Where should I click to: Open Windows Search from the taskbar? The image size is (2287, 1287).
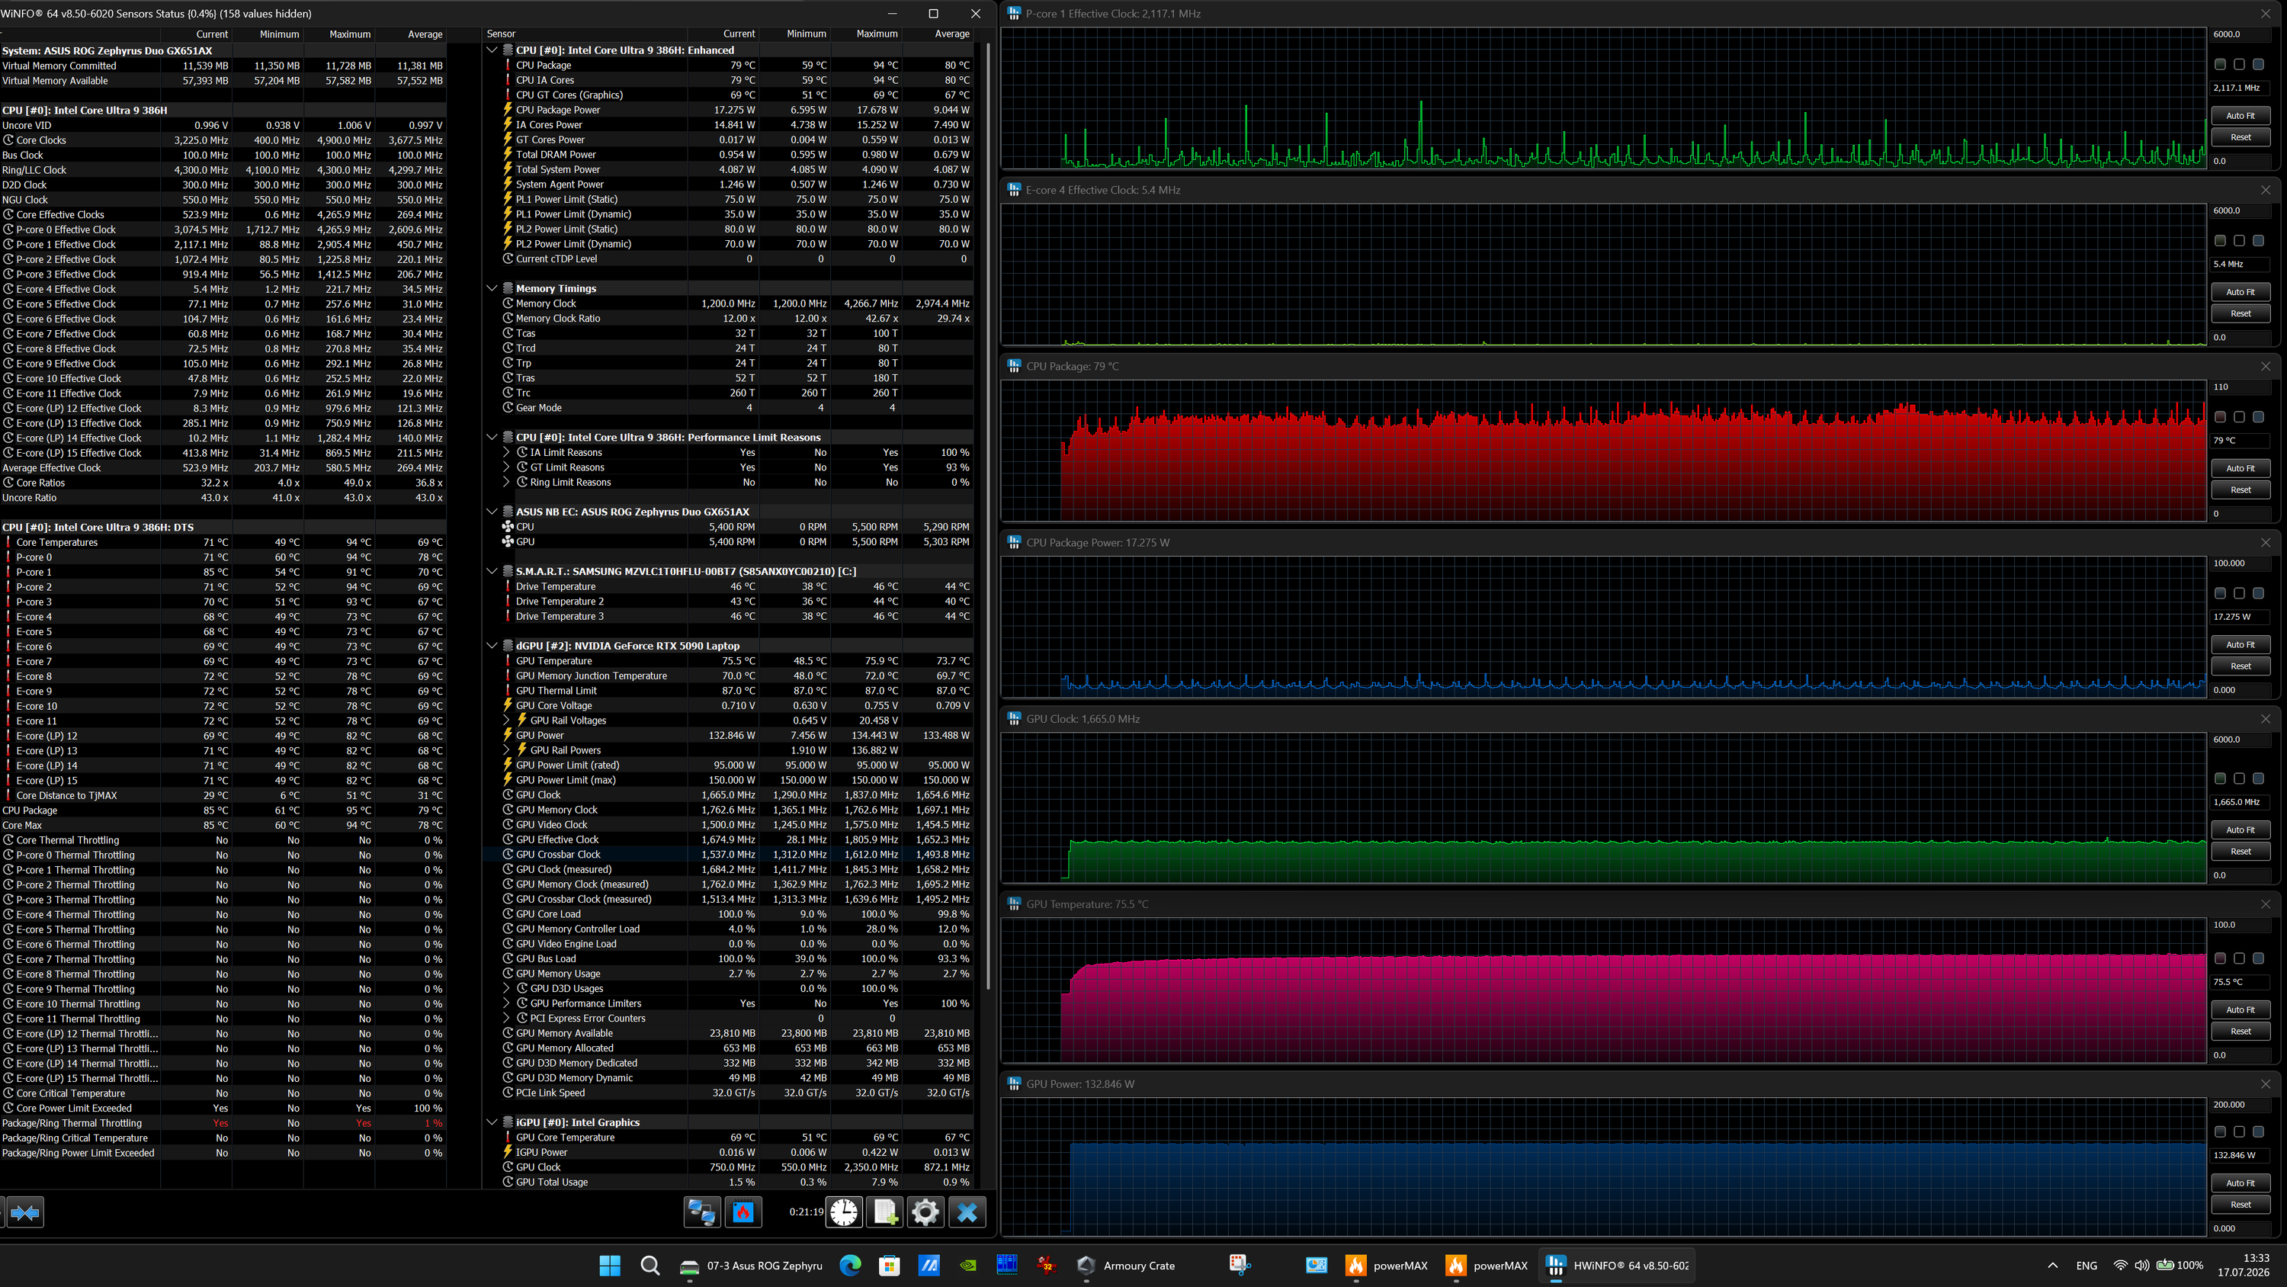(650, 1266)
